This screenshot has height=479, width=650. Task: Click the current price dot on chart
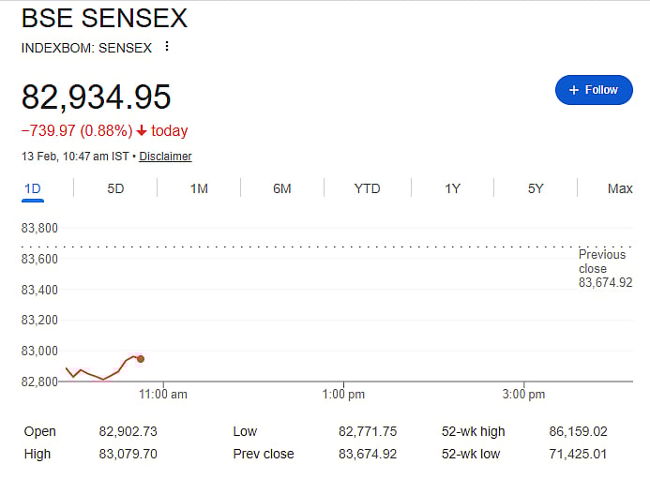point(141,359)
